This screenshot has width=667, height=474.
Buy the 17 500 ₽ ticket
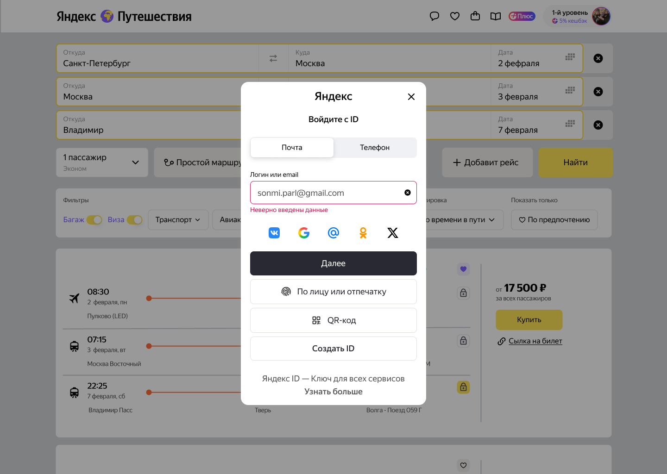click(529, 320)
